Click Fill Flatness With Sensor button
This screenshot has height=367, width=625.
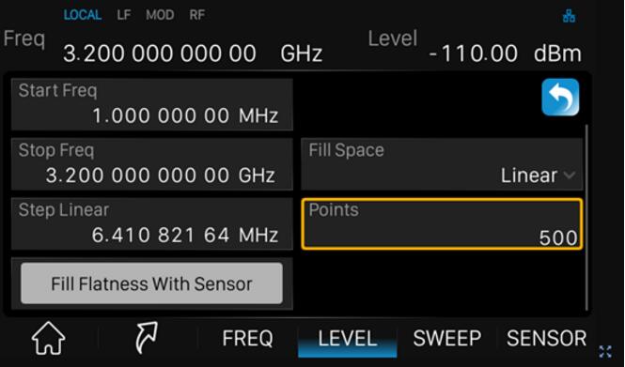pyautogui.click(x=151, y=283)
